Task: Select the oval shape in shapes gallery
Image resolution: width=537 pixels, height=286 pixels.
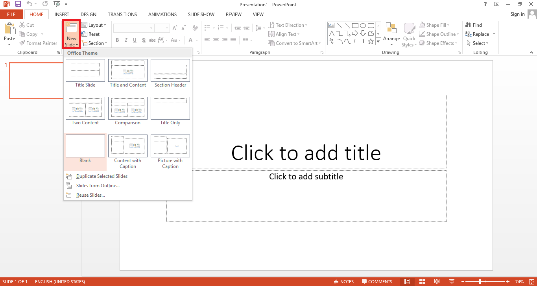Action: [363, 25]
